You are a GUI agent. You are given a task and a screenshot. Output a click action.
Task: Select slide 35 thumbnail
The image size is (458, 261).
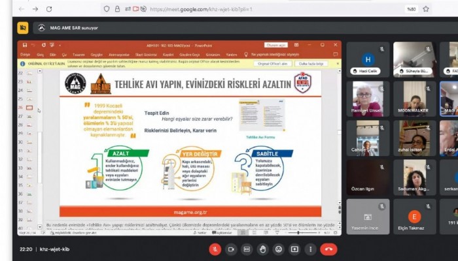pos(29,185)
